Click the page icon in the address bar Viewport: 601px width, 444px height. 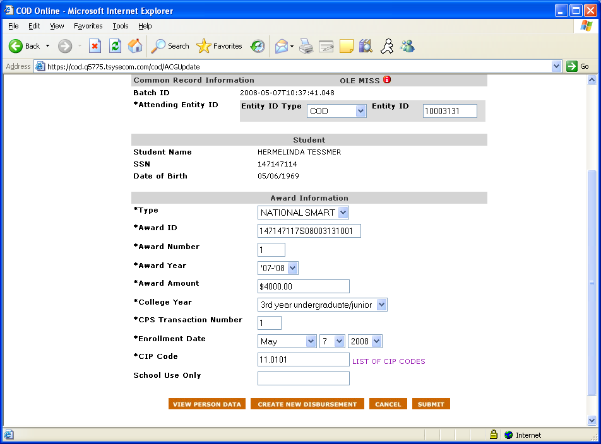point(40,67)
